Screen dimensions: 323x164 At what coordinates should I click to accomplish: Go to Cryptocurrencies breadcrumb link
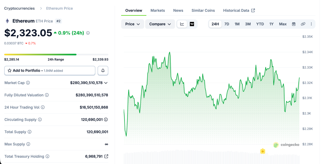pyautogui.click(x=19, y=8)
